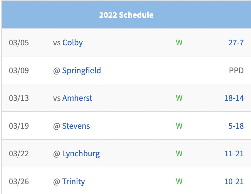View the 27-7 score against Colby
Image resolution: width=251 pixels, height=194 pixels.
click(x=236, y=42)
